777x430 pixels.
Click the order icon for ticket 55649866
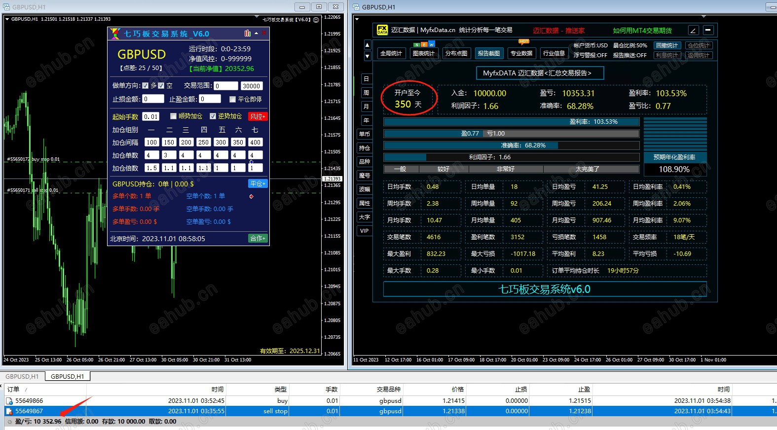[9, 401]
